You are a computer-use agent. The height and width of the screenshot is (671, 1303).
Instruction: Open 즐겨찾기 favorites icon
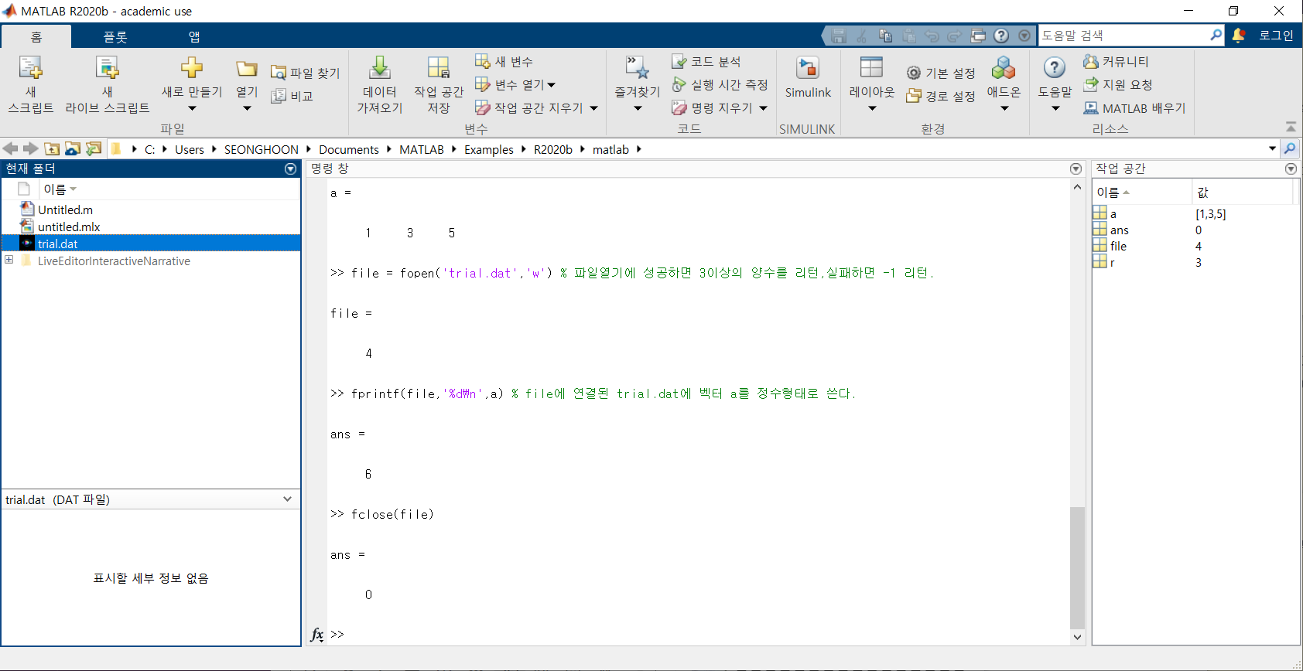pos(637,68)
